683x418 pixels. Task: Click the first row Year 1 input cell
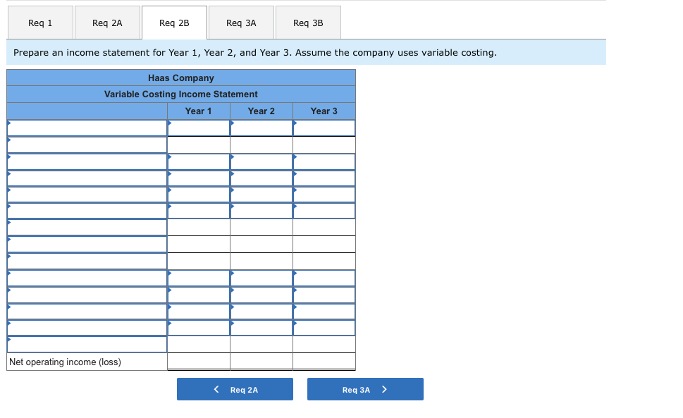click(199, 128)
